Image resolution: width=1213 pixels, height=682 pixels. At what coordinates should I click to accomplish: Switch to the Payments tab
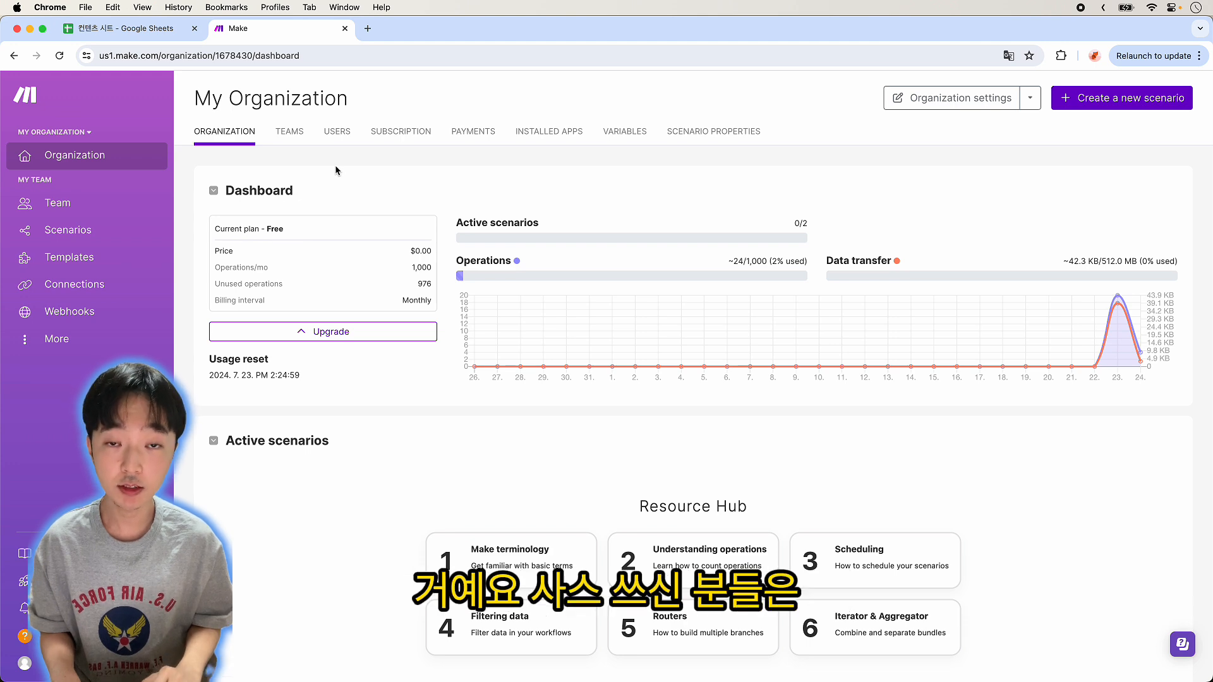coord(473,131)
